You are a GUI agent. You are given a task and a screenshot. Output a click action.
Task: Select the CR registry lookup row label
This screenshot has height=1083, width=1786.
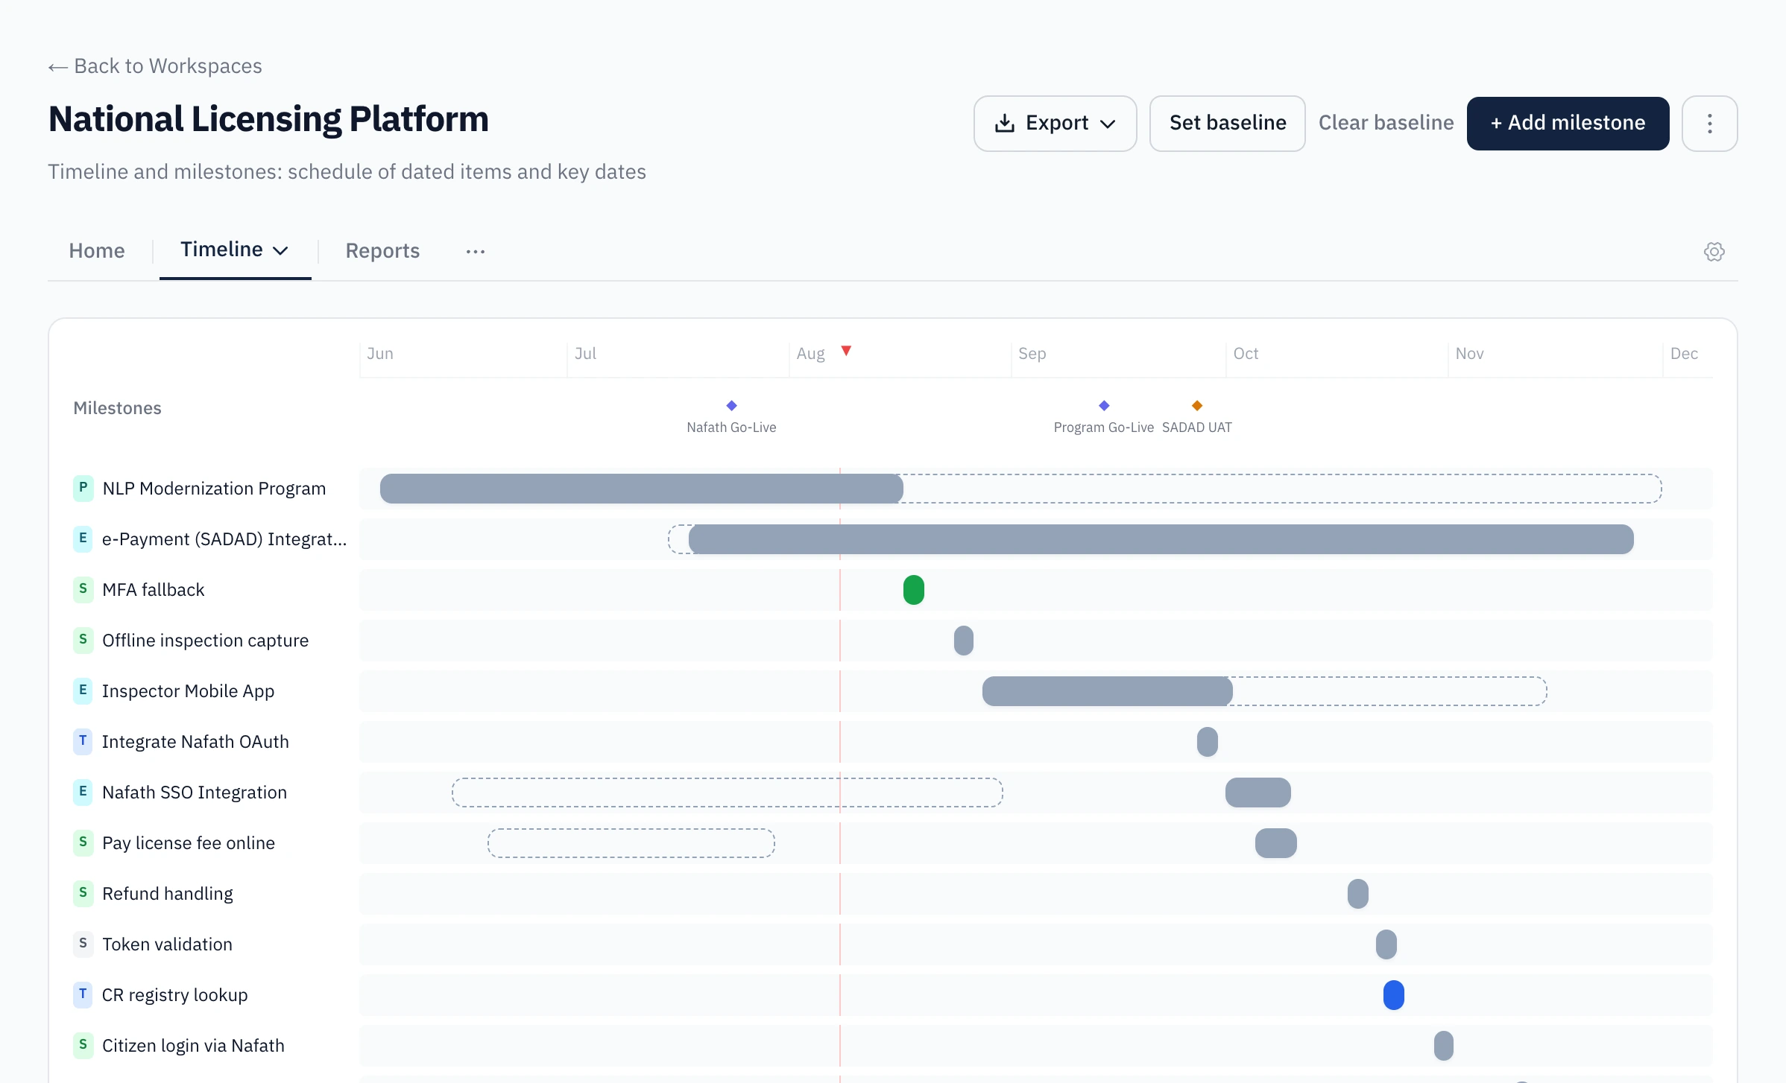(174, 995)
